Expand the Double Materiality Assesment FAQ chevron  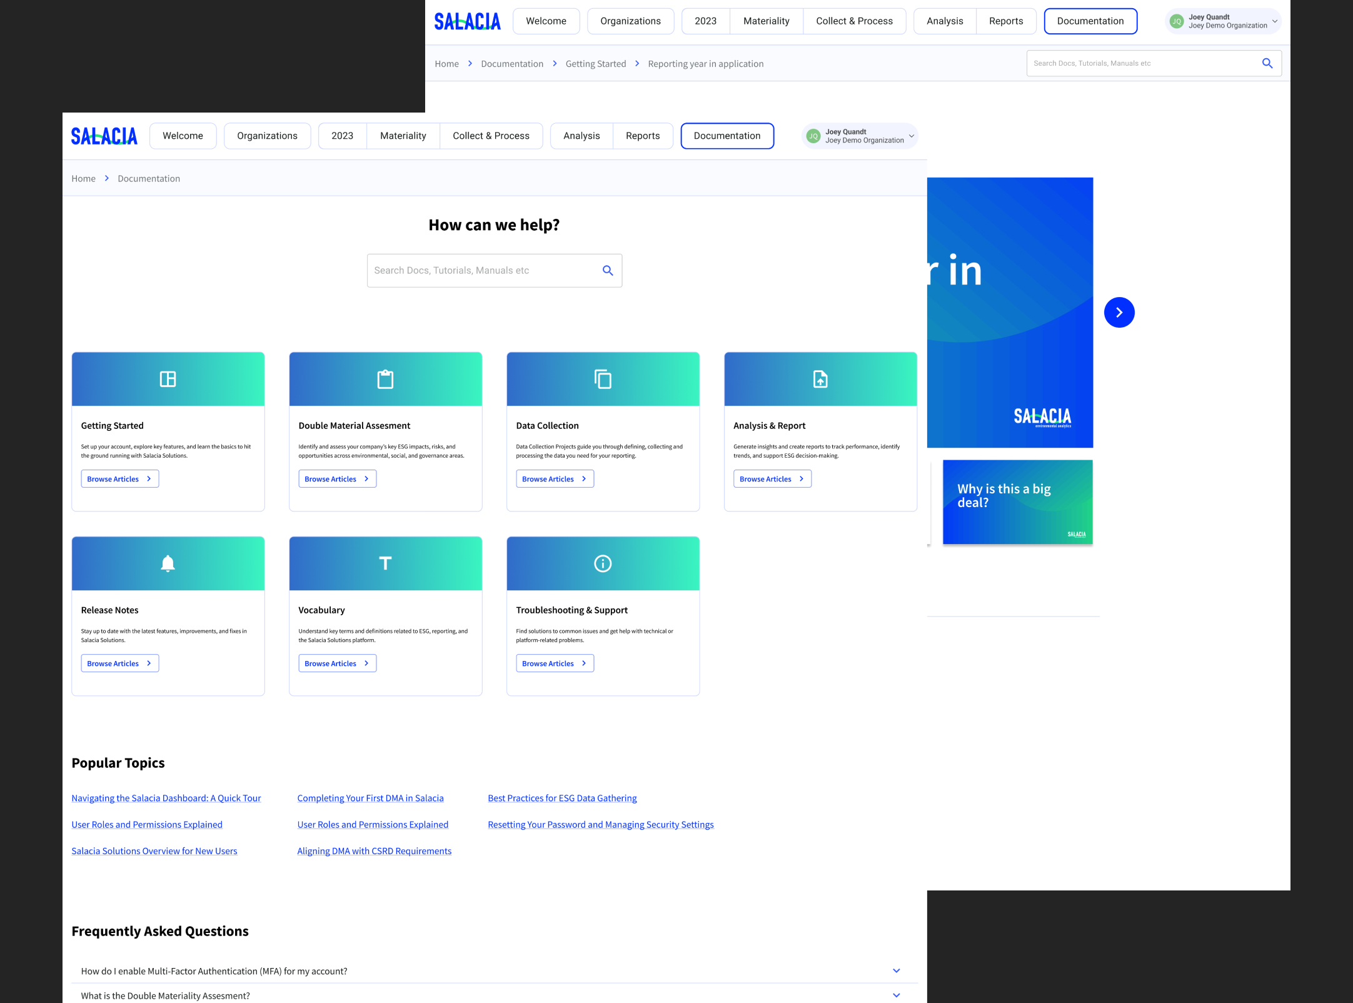(x=896, y=995)
